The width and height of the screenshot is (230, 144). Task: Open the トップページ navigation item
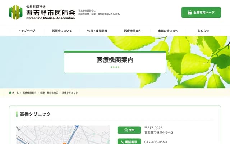(x=27, y=31)
